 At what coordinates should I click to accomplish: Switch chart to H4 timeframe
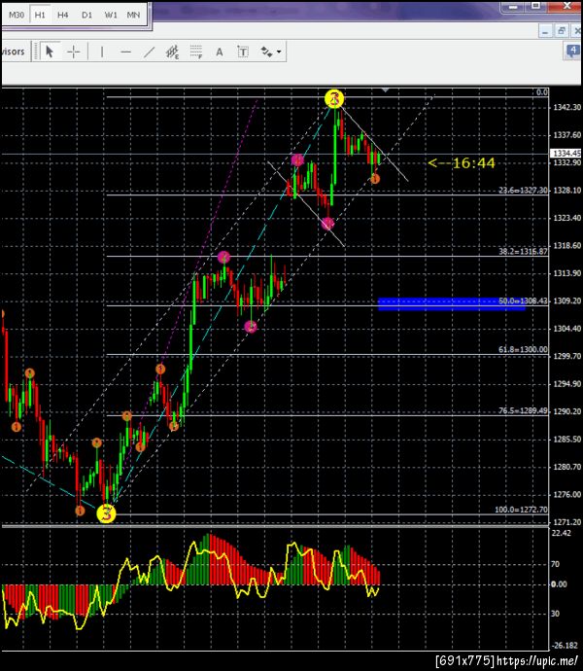pos(63,15)
